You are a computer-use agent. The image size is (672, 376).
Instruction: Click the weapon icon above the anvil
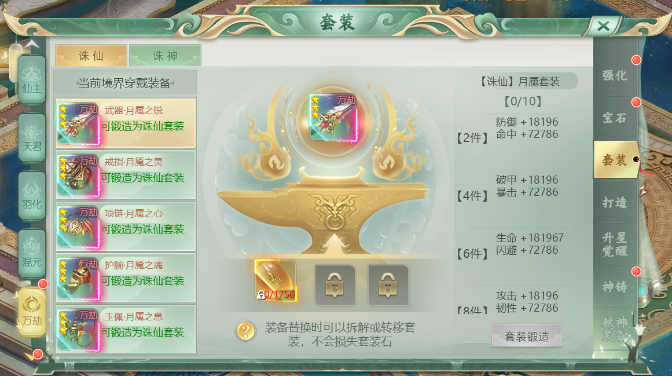(x=333, y=118)
